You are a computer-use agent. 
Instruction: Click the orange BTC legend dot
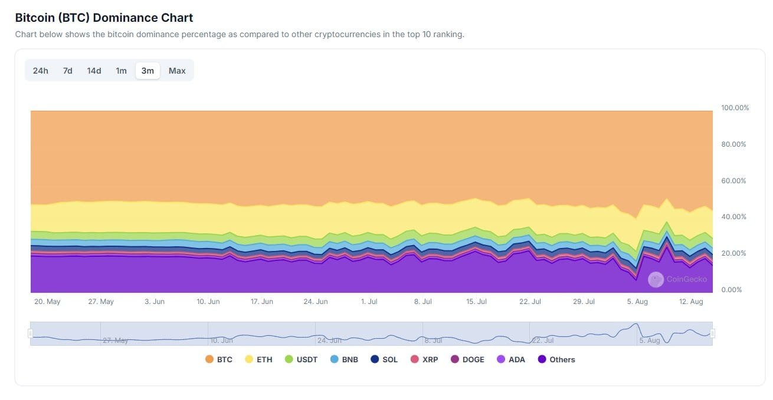click(x=209, y=359)
